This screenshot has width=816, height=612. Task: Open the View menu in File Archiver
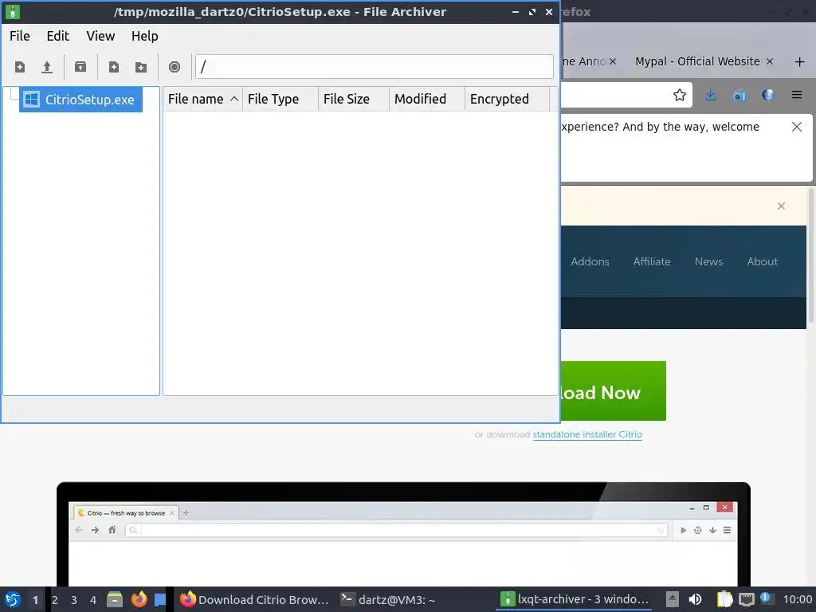coord(100,36)
